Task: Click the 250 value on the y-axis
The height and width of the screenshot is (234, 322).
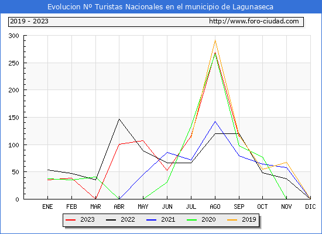Action: 14,63
